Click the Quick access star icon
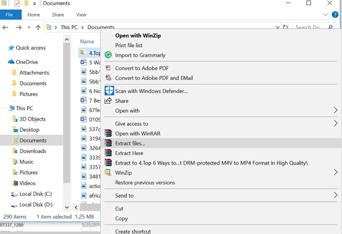The width and height of the screenshot is (342, 234). coord(11,47)
